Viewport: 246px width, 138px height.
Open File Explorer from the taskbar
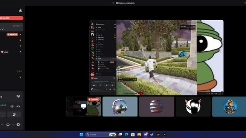139,135
